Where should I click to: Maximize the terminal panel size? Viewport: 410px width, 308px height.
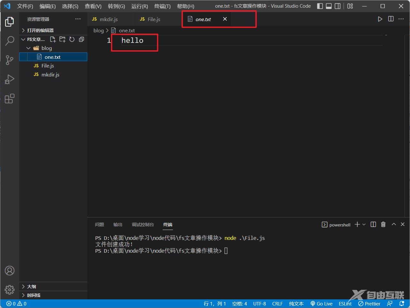[x=394, y=225]
